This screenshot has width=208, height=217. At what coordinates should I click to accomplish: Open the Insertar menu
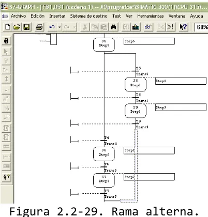(57, 16)
